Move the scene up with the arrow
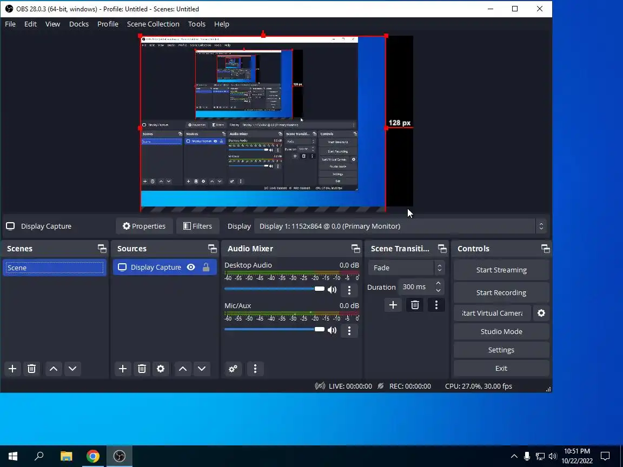This screenshot has height=467, width=623. point(53,369)
